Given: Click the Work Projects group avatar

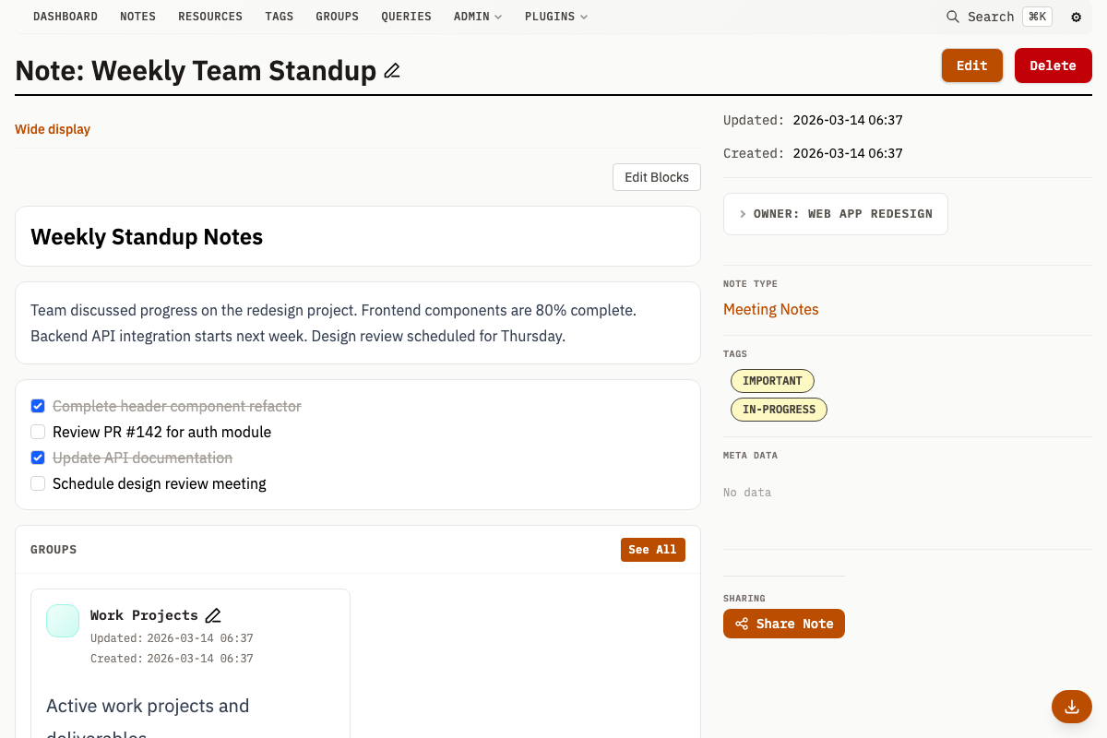Looking at the screenshot, I should [63, 621].
